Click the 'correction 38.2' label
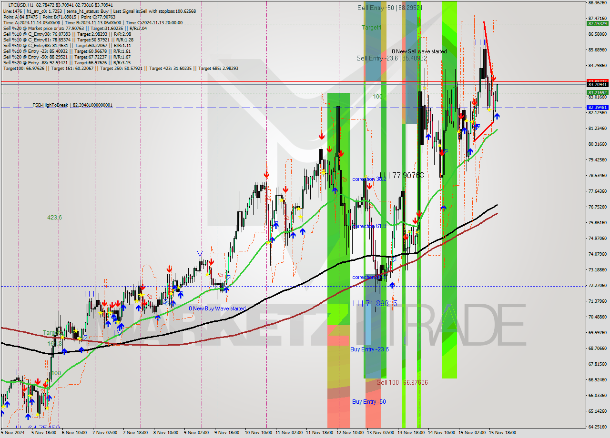 [369, 179]
